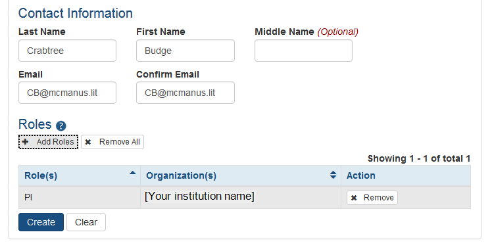Click the plus icon on Add Roles

pyautogui.click(x=26, y=141)
